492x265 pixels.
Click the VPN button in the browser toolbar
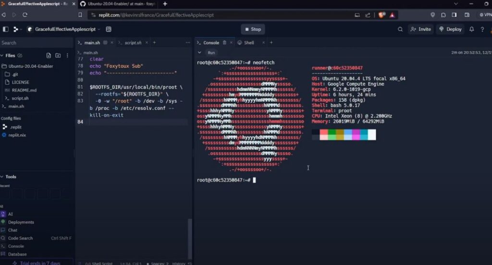[485, 15]
